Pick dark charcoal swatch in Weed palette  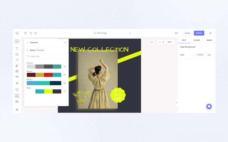tap(57, 92)
